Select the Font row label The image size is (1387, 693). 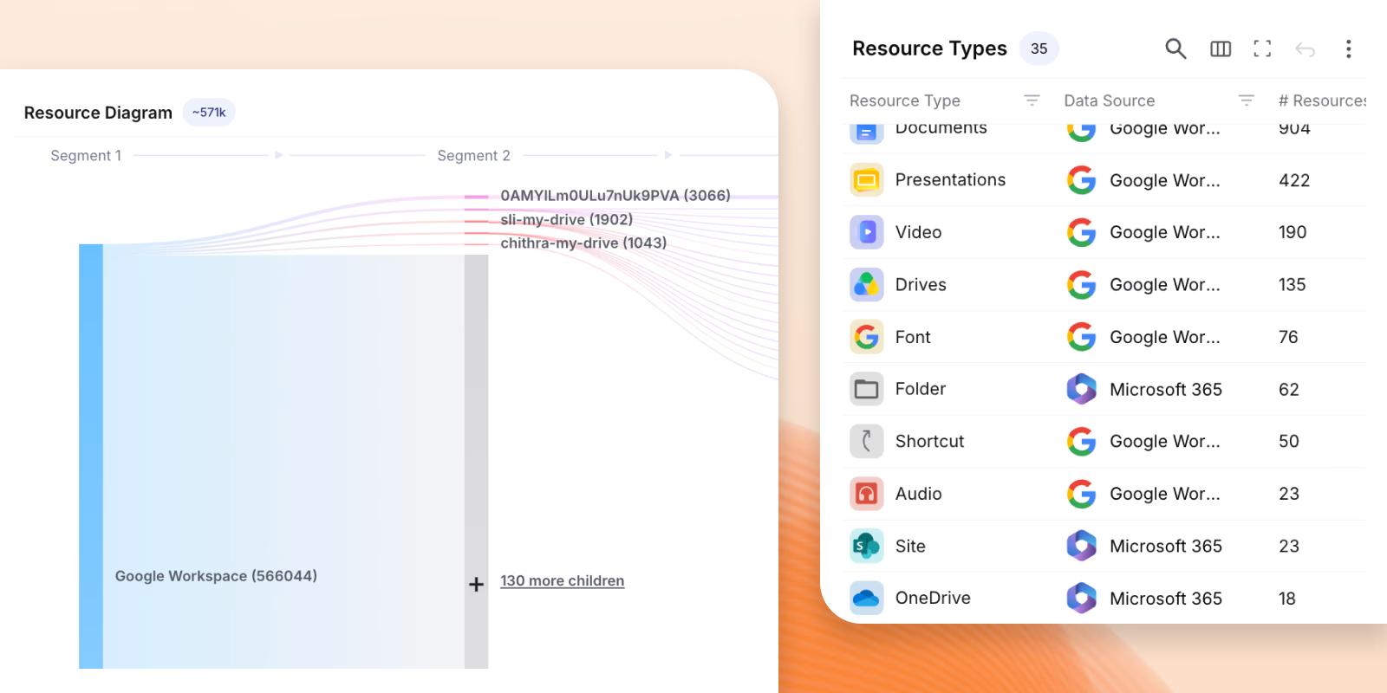(913, 337)
